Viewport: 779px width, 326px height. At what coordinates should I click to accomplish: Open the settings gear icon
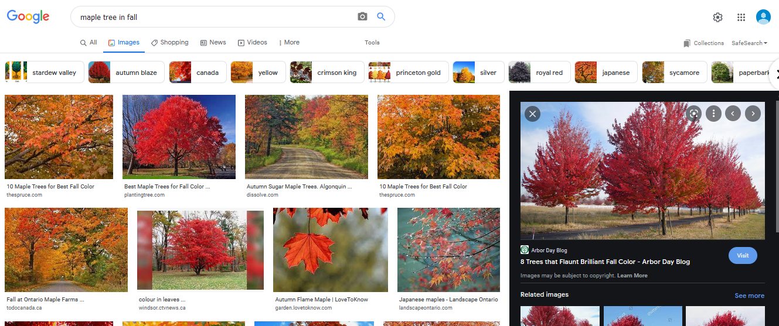coord(717,17)
